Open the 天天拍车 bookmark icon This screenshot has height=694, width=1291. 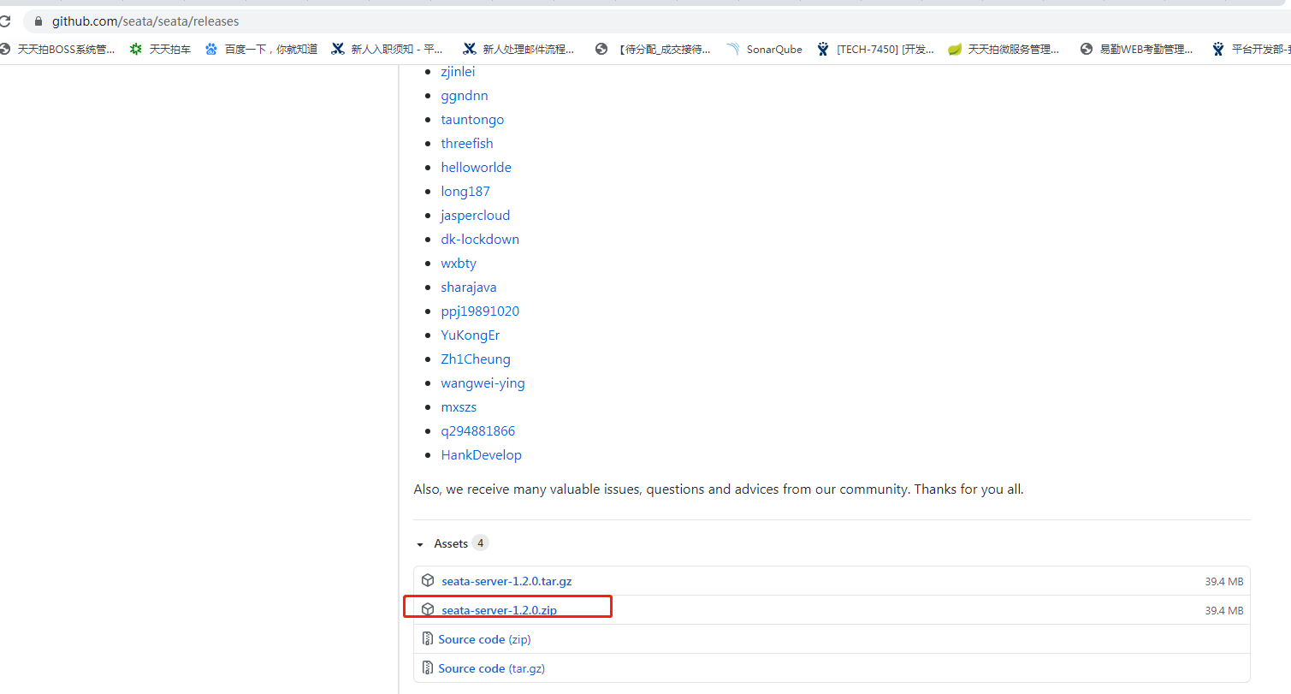coord(136,50)
